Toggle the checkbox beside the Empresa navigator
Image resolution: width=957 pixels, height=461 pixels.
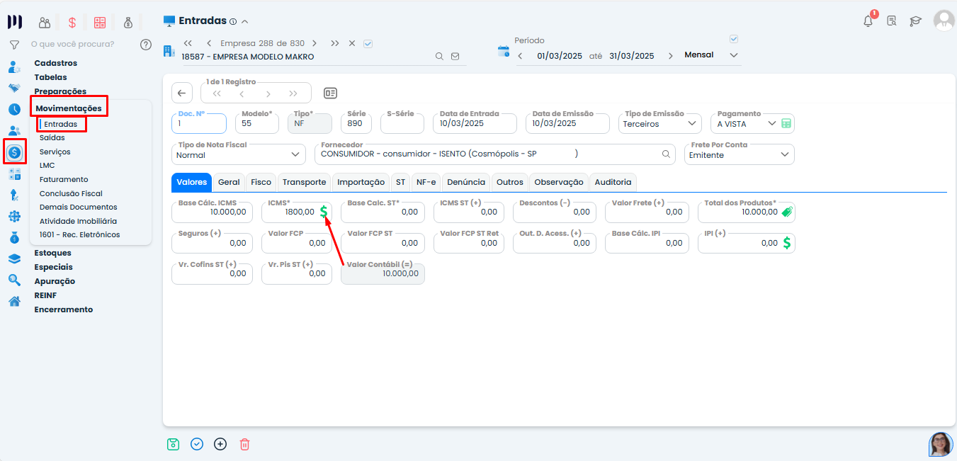tap(368, 43)
